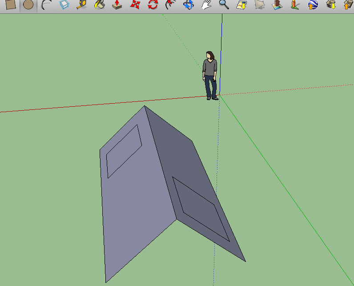354x286 pixels.
Task: Open Preview in Google Earth
Action: [x=313, y=5]
